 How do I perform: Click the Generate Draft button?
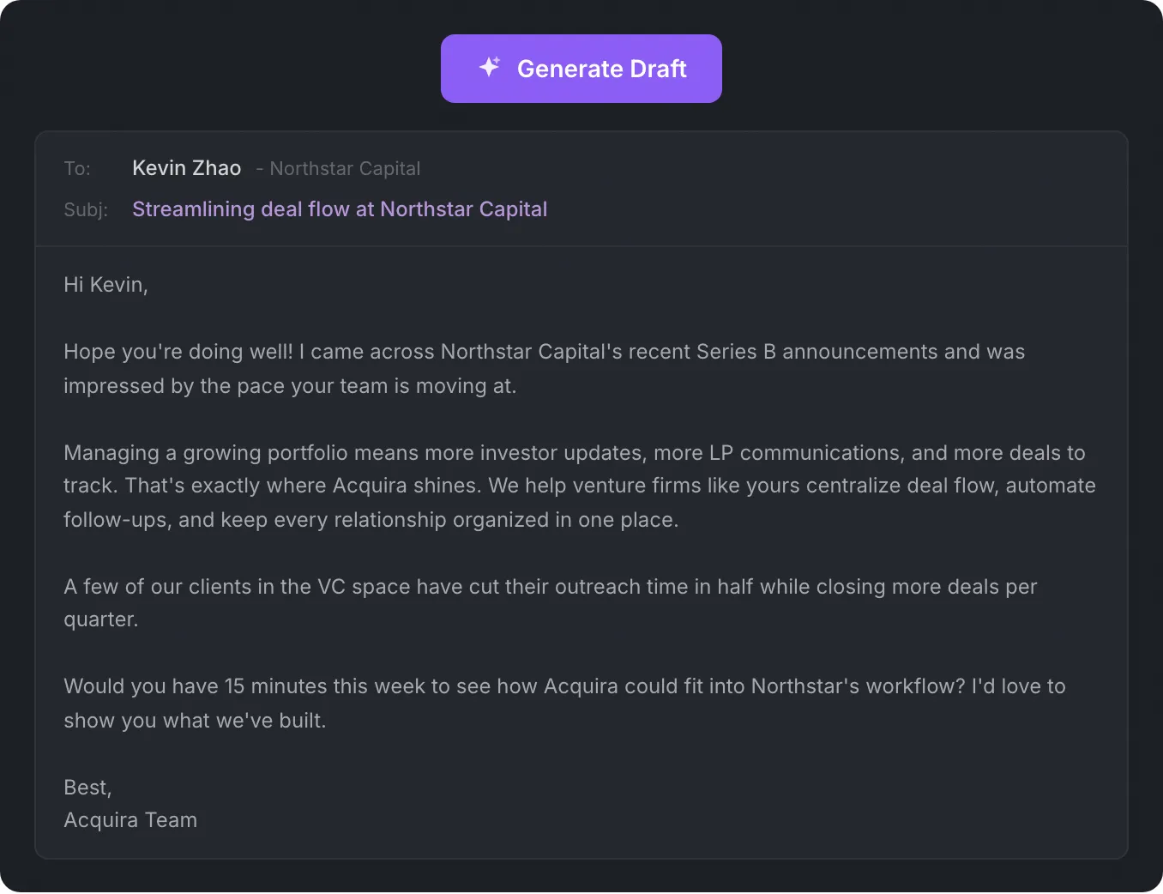(581, 69)
